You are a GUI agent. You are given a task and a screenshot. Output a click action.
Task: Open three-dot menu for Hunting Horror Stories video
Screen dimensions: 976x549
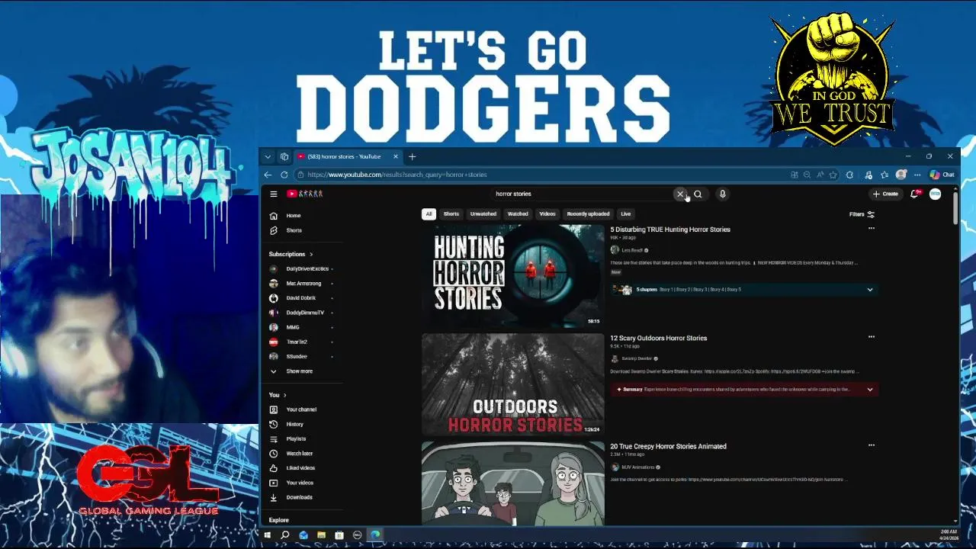(871, 228)
